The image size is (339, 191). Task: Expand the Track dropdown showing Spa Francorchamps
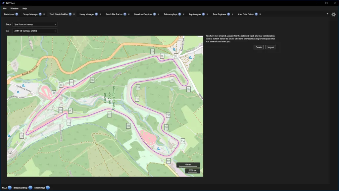[35, 24]
